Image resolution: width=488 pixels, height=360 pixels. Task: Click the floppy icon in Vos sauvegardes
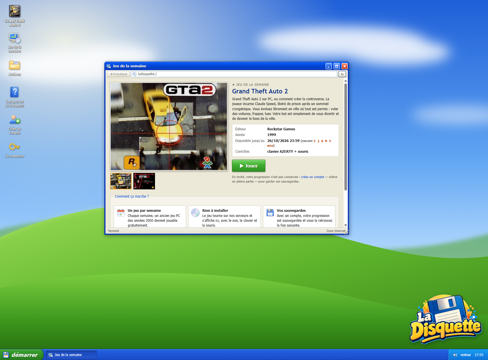pos(270,213)
